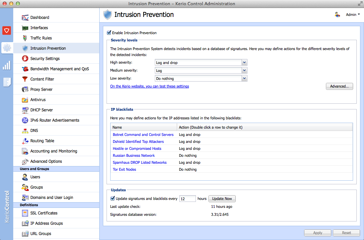This screenshot has width=364, height=240.
Task: Click the Domains and User Login icon
Action: click(25, 198)
